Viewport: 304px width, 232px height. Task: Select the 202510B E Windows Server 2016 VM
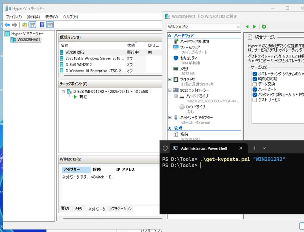[x=110, y=58]
